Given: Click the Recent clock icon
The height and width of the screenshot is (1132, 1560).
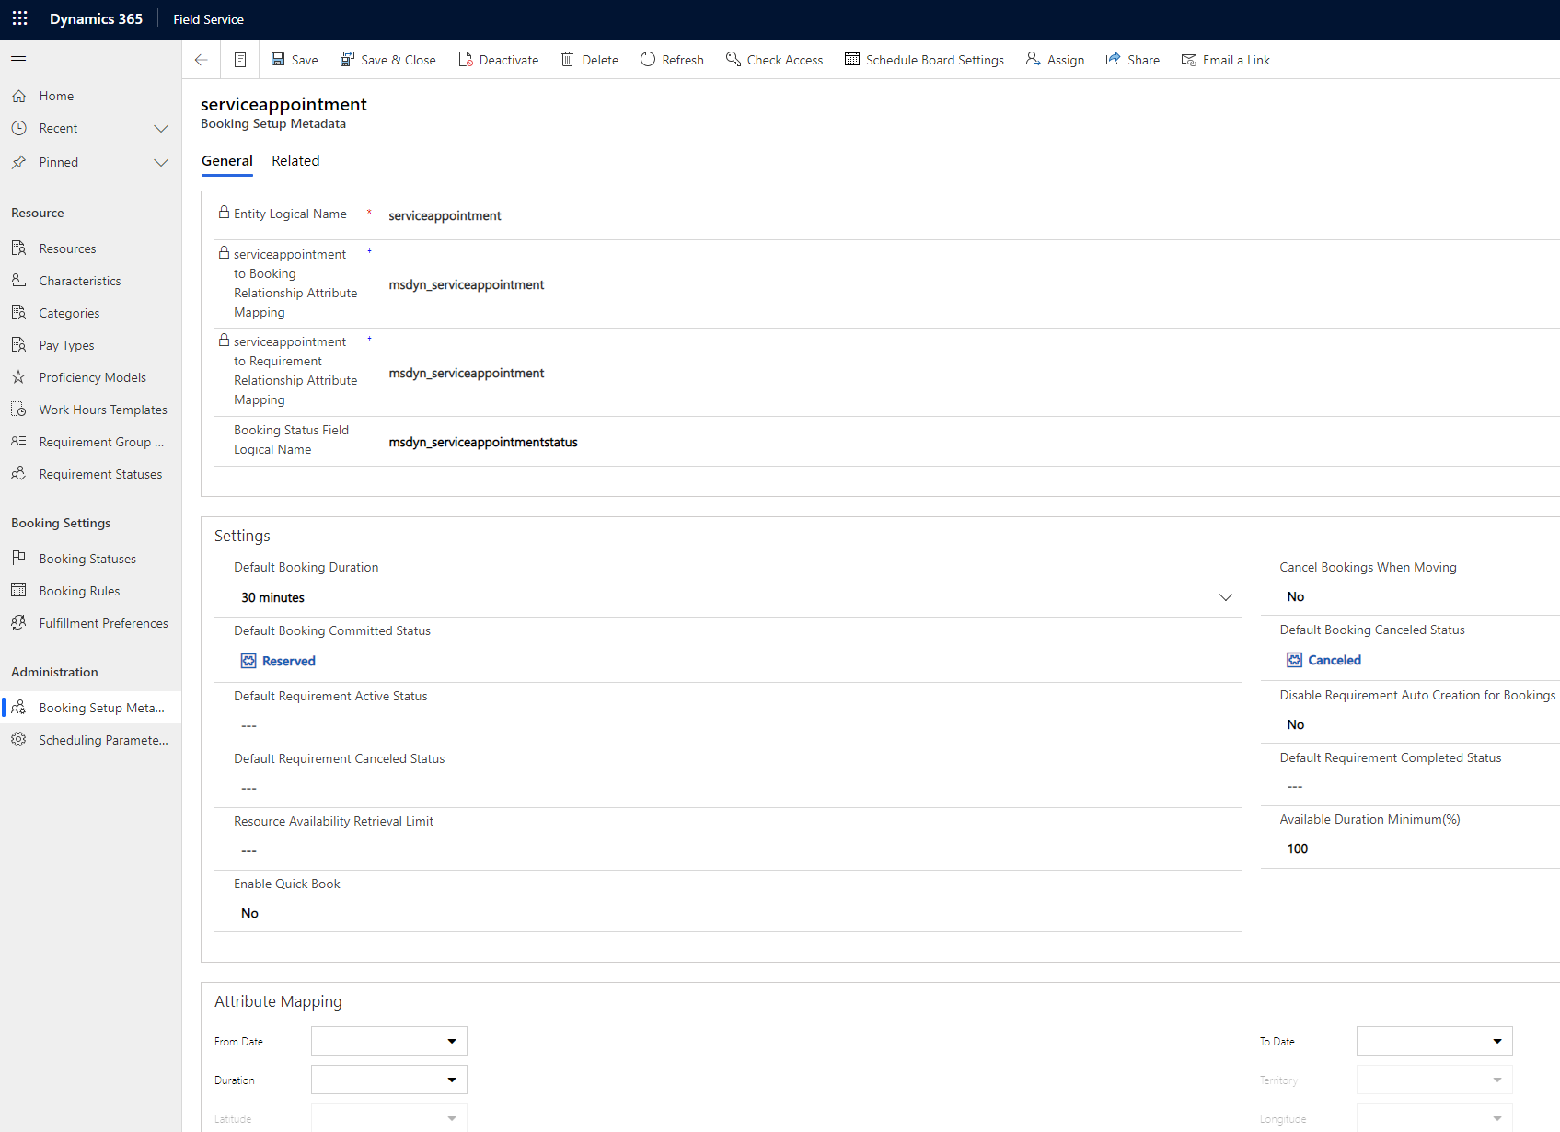Looking at the screenshot, I should pos(18,128).
